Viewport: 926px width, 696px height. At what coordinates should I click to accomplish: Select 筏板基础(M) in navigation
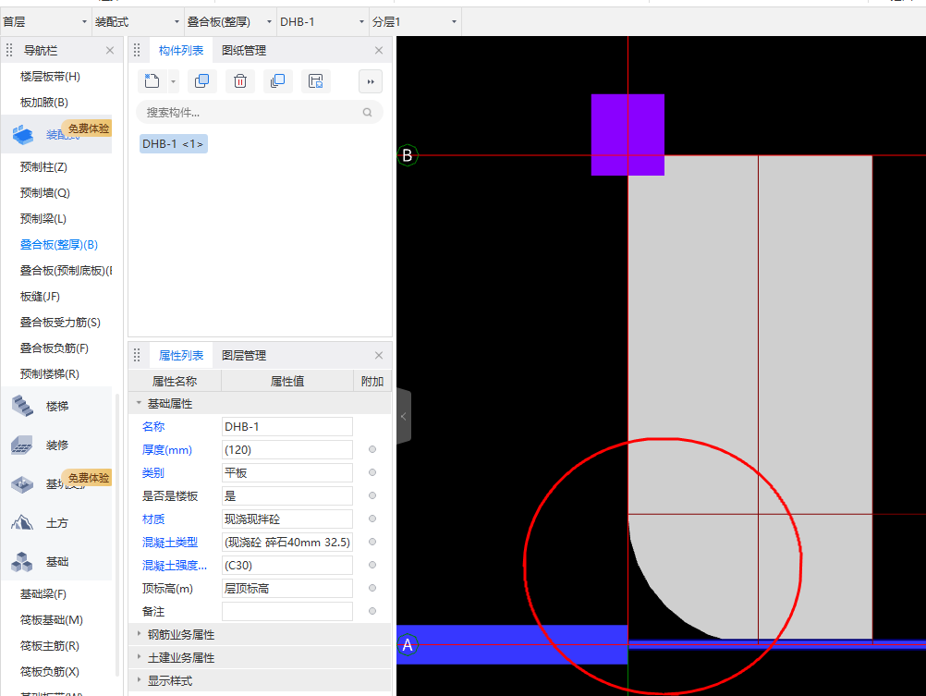(x=52, y=620)
